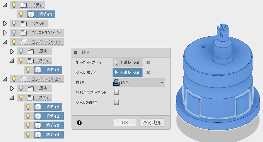
Task: Click the ツール ボディ 5 選択済み button
Action: click(x=128, y=73)
